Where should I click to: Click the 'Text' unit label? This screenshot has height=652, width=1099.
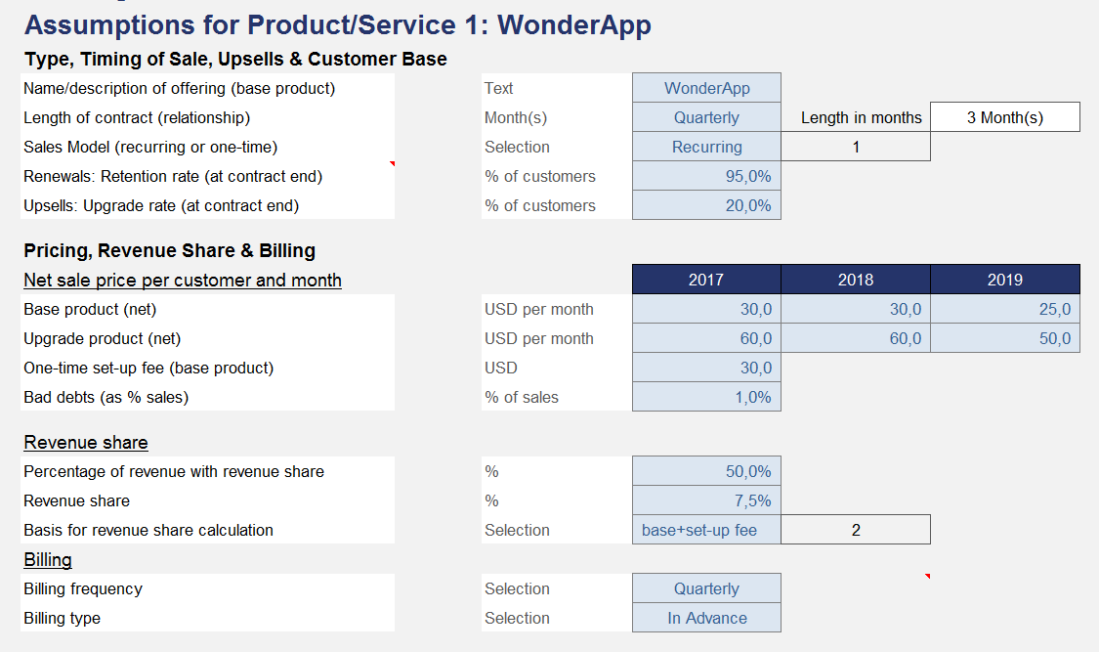498,88
